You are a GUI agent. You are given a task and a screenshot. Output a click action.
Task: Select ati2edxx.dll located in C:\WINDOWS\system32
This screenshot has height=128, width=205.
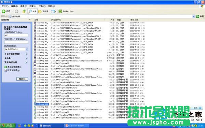pos(42,96)
